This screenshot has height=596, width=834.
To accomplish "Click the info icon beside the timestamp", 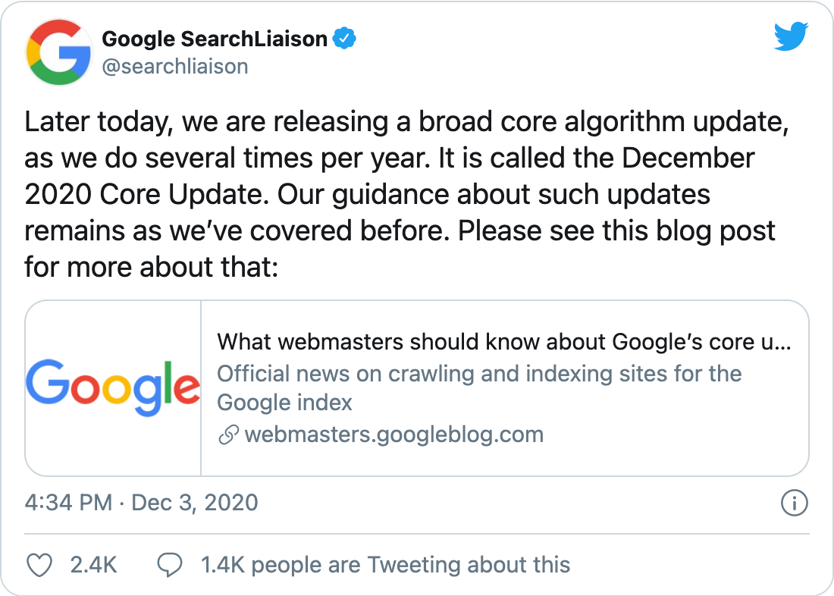I will 794,503.
